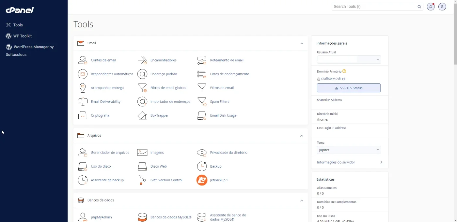Click the Domínio Primário info icon
457x222 pixels.
(344, 71)
